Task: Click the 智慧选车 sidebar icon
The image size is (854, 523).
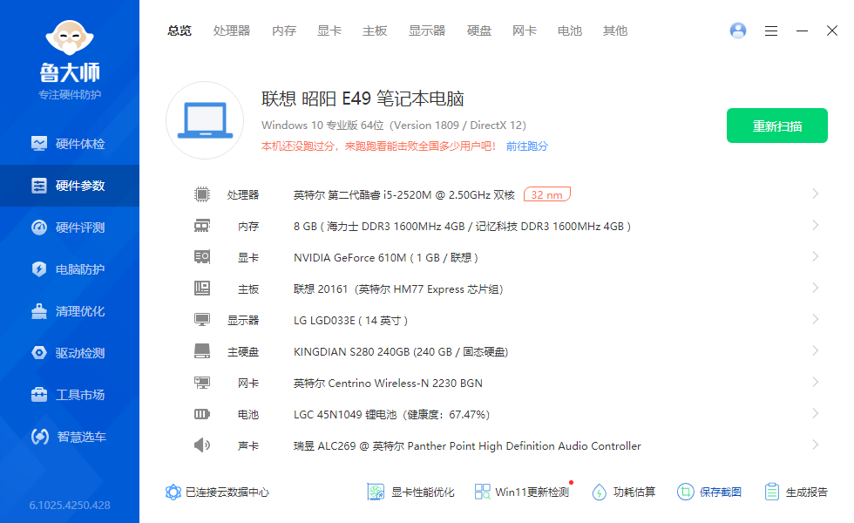Action: pyautogui.click(x=40, y=437)
